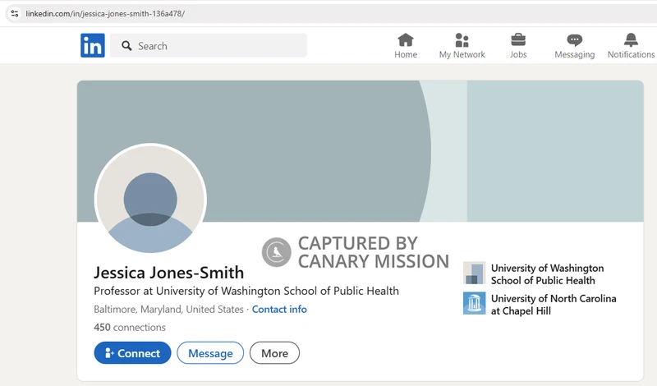The image size is (657, 386).
Task: Open University of Washington School of Public Health link
Action: pos(547,274)
